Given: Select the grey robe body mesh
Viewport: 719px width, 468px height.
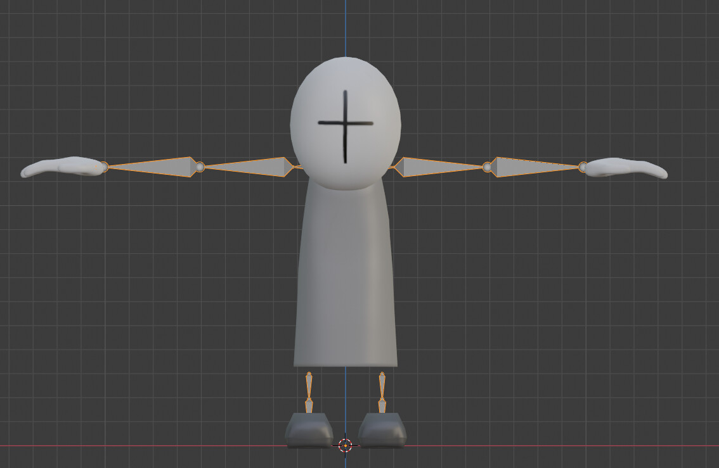Looking at the screenshot, I should click(346, 275).
